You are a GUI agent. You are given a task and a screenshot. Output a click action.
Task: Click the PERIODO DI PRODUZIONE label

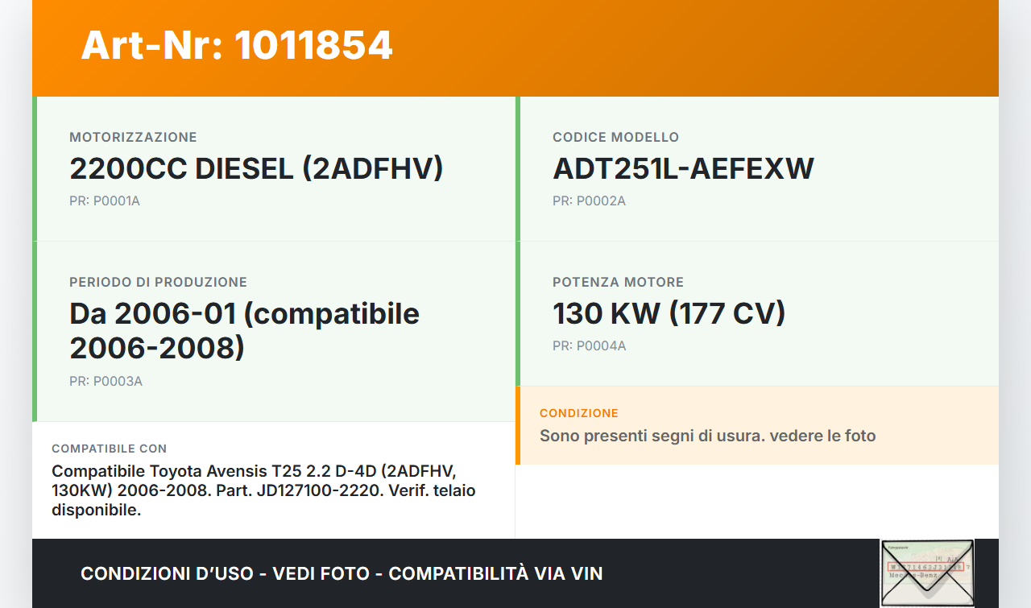point(158,282)
